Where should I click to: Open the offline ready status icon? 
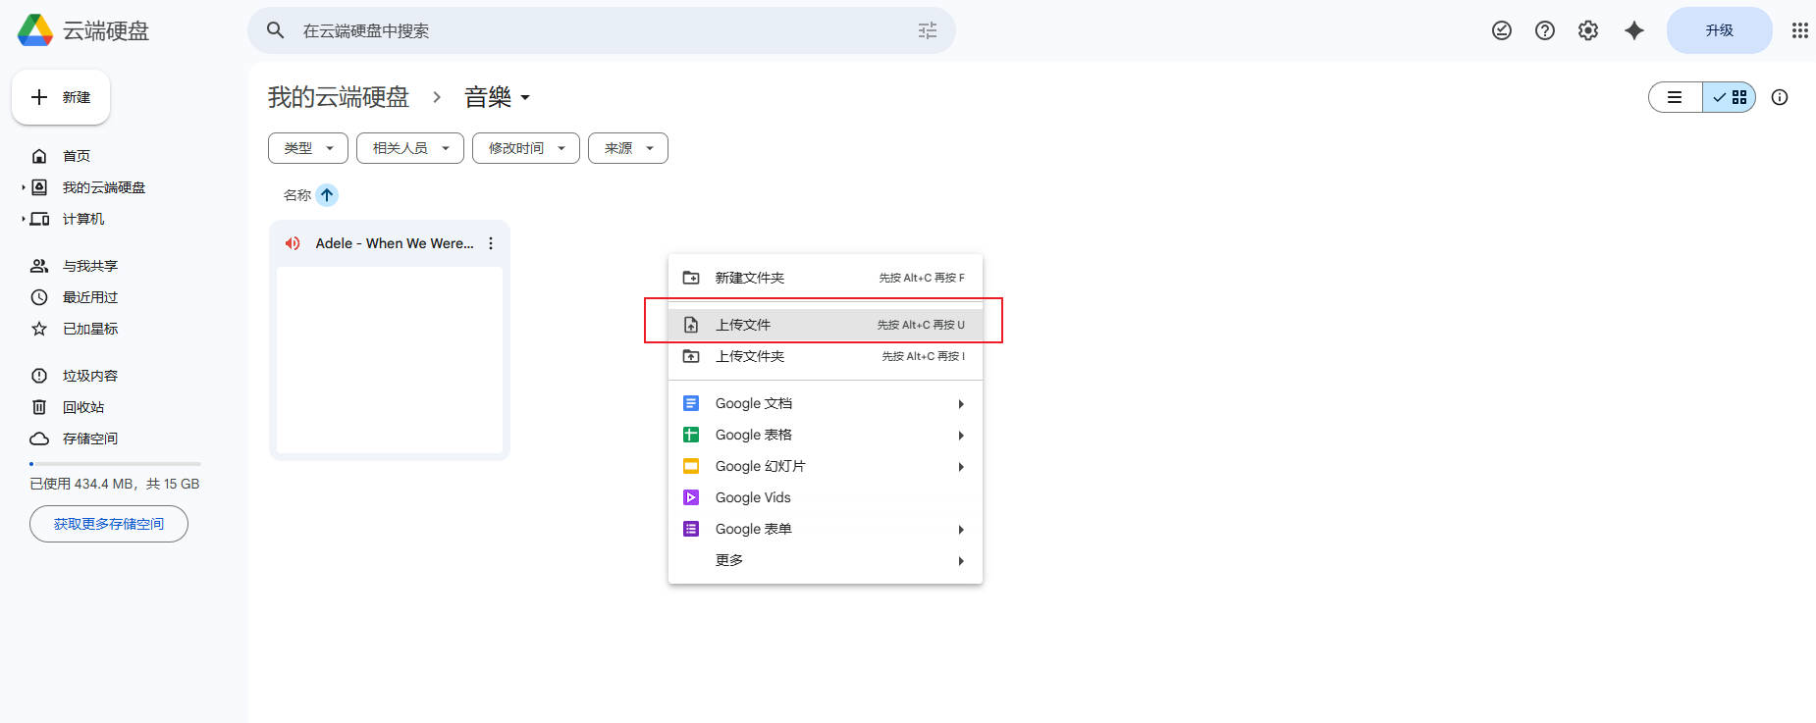click(1502, 30)
